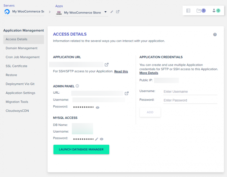Viewport: 227px width, 177px height.
Task: Open the app in new tab icon beside app name
Action: pos(118,11)
